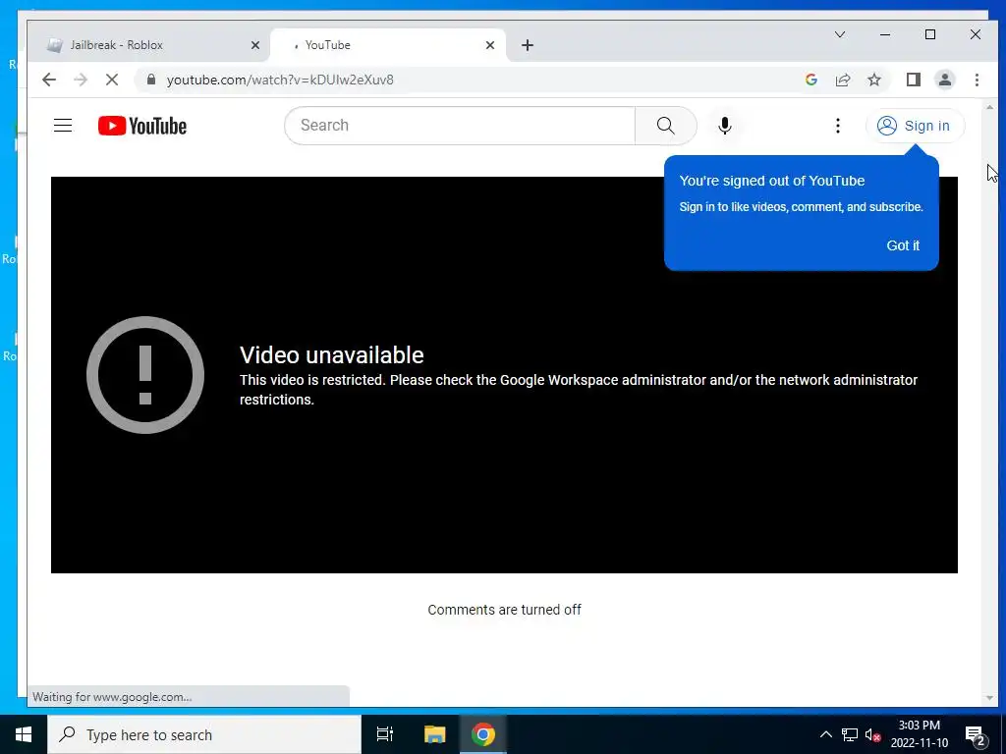
Task: Open YouTube settings three-dot menu
Action: (x=837, y=126)
